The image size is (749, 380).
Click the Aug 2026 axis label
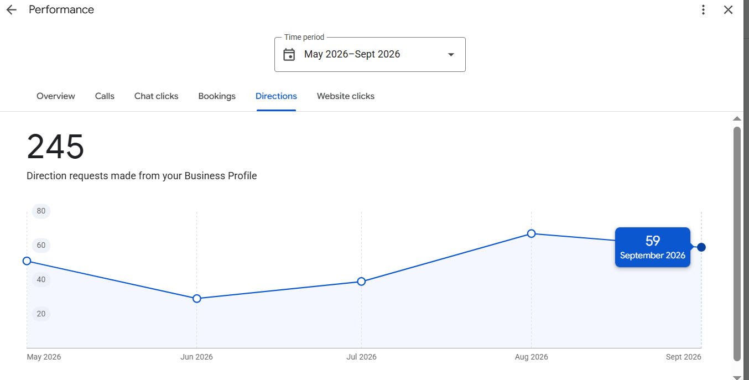532,357
